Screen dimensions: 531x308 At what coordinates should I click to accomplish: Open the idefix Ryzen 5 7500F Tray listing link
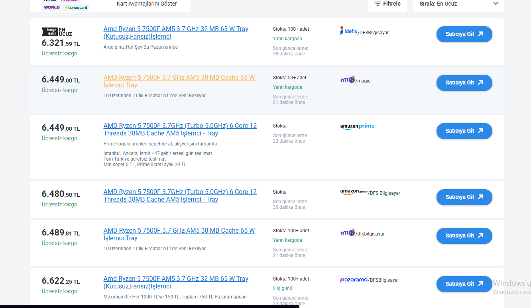coord(176,33)
